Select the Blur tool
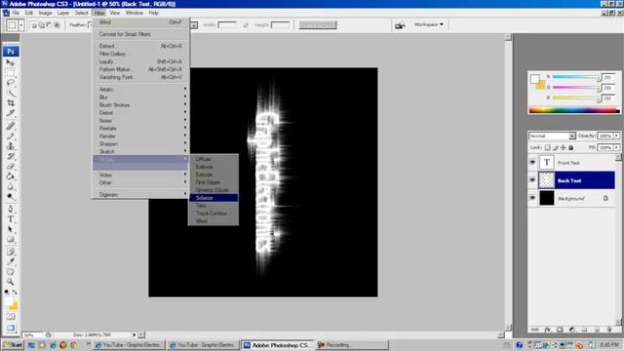Image resolution: width=624 pixels, height=351 pixels. (x=11, y=186)
